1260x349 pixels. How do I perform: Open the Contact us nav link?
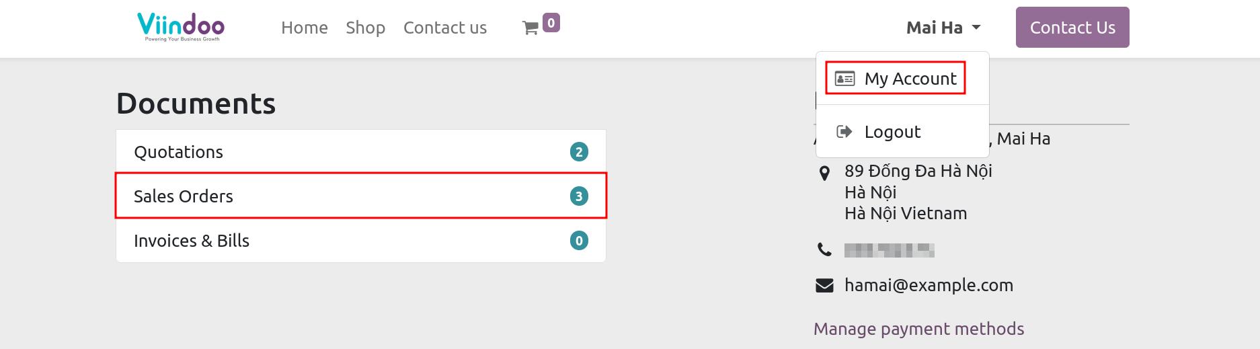(445, 28)
